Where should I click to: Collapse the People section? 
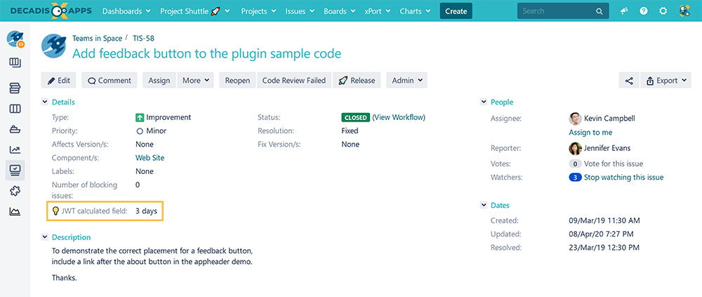(484, 102)
